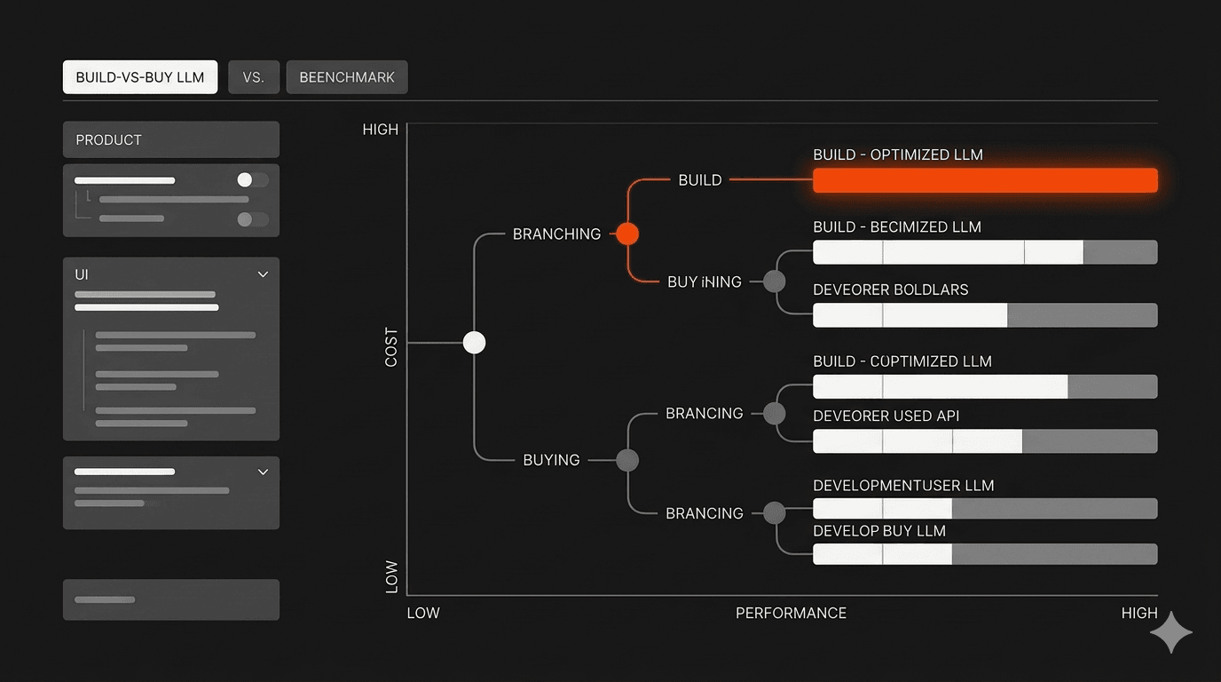The image size is (1221, 682).
Task: Click the lower BRANCING node near DEVELOP BUY LLM
Action: point(773,512)
